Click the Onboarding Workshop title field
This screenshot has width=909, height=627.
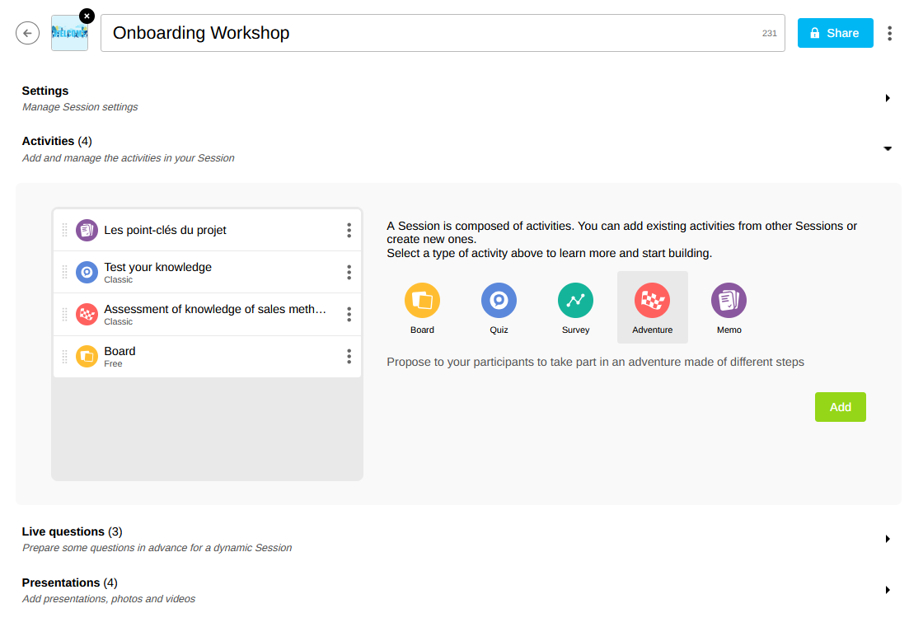pyautogui.click(x=429, y=33)
